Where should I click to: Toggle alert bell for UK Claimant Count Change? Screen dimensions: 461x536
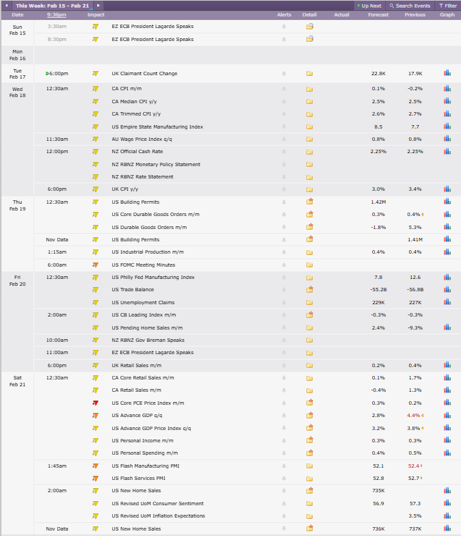coord(284,74)
